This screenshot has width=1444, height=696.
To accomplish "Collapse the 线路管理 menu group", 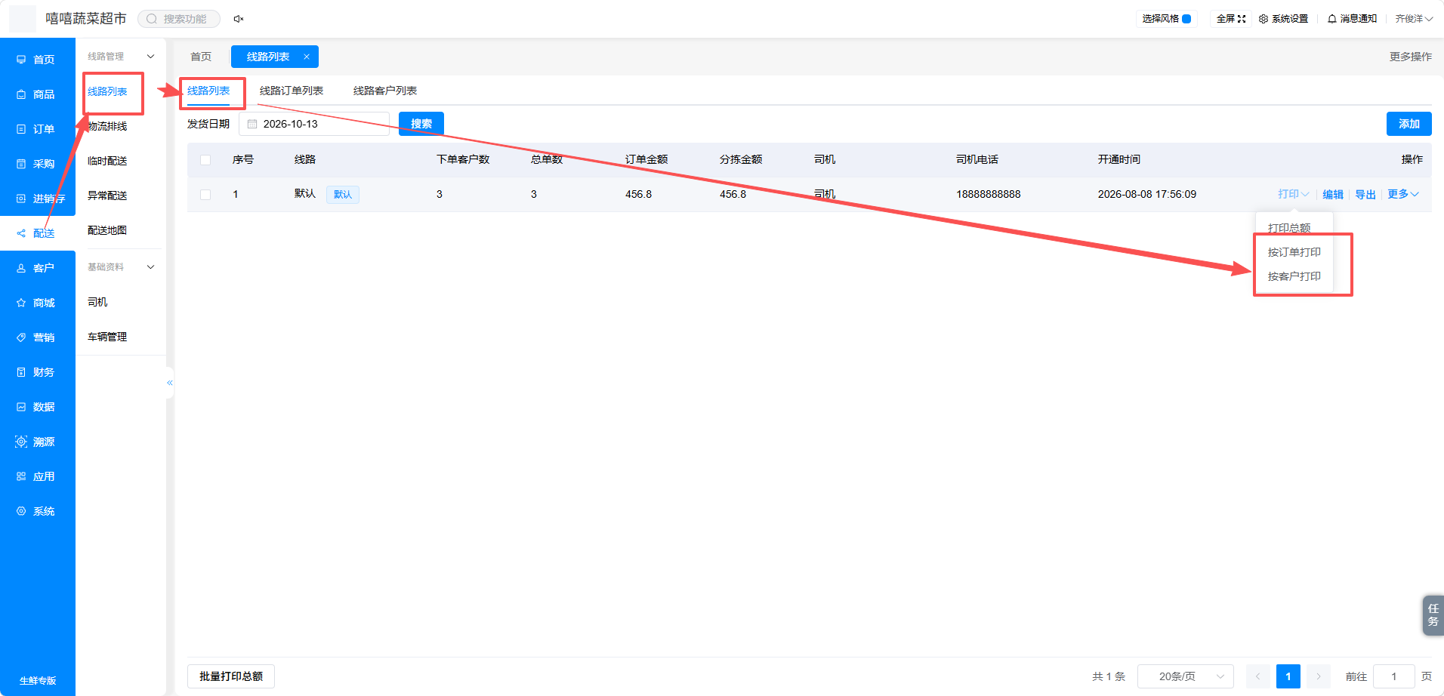I will (150, 57).
